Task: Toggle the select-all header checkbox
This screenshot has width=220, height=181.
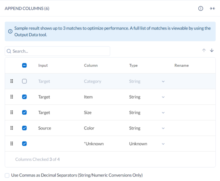Action: coord(24,65)
